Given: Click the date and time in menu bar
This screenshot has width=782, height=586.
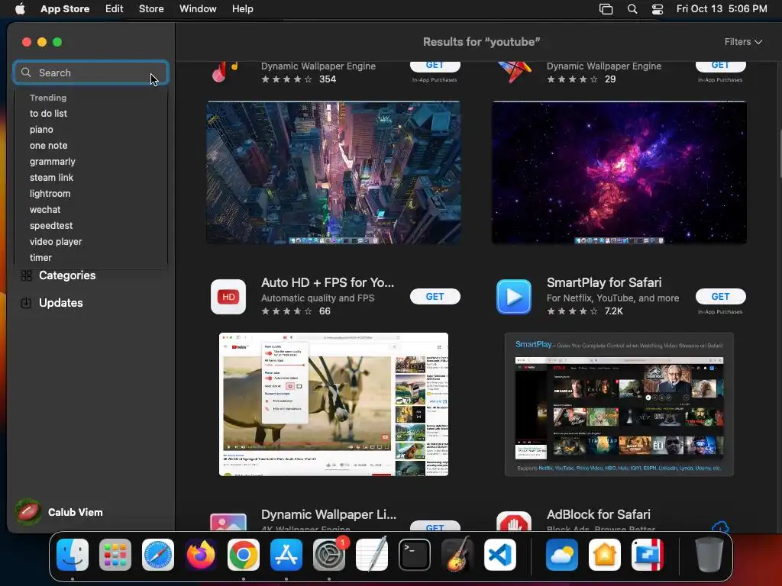Looking at the screenshot, I should pos(722,9).
